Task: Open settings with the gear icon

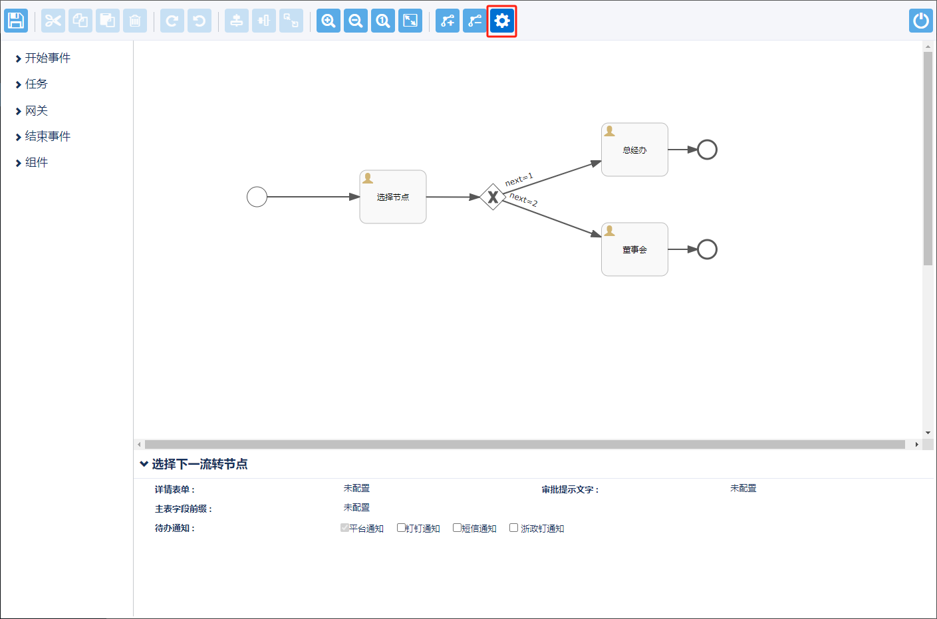Action: (502, 21)
